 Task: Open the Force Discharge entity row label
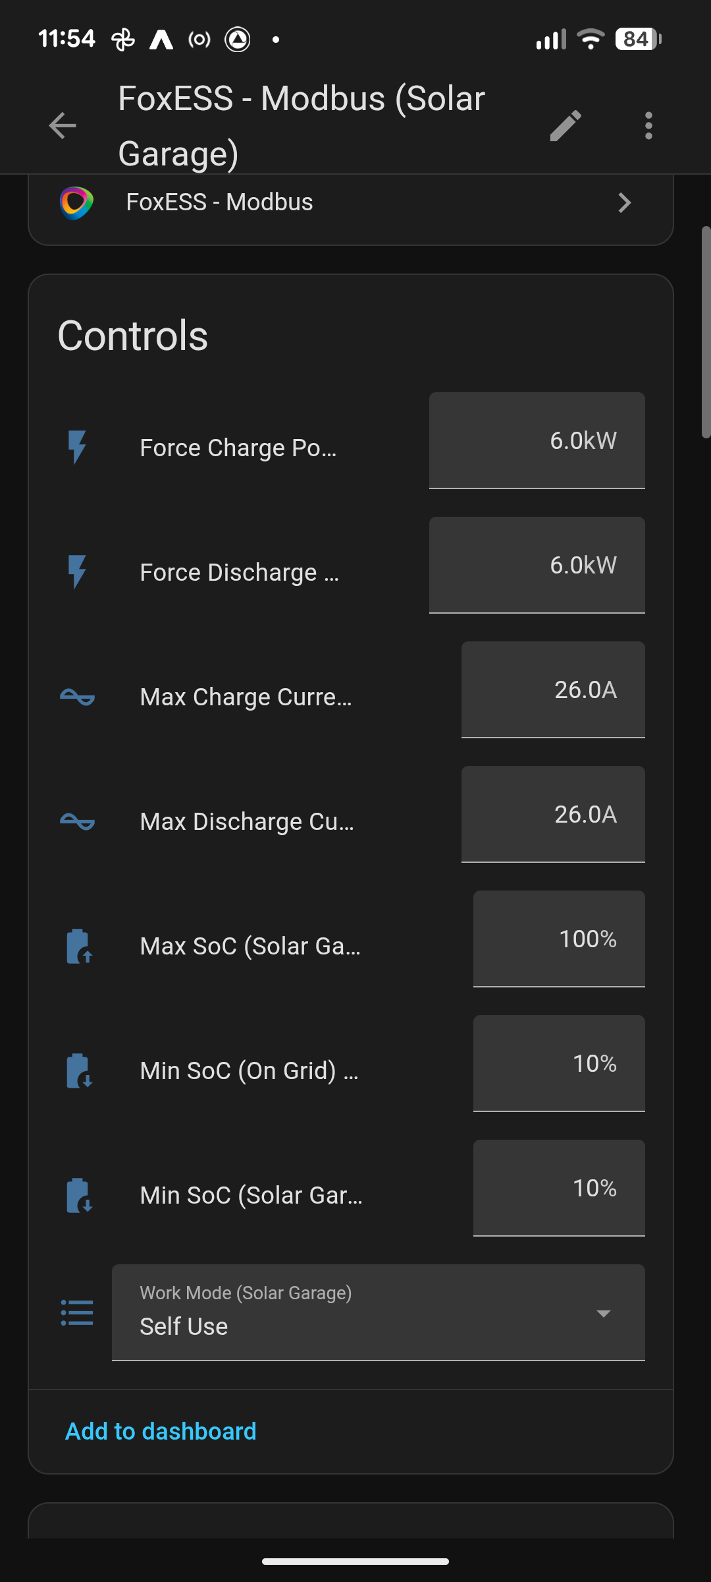click(239, 572)
